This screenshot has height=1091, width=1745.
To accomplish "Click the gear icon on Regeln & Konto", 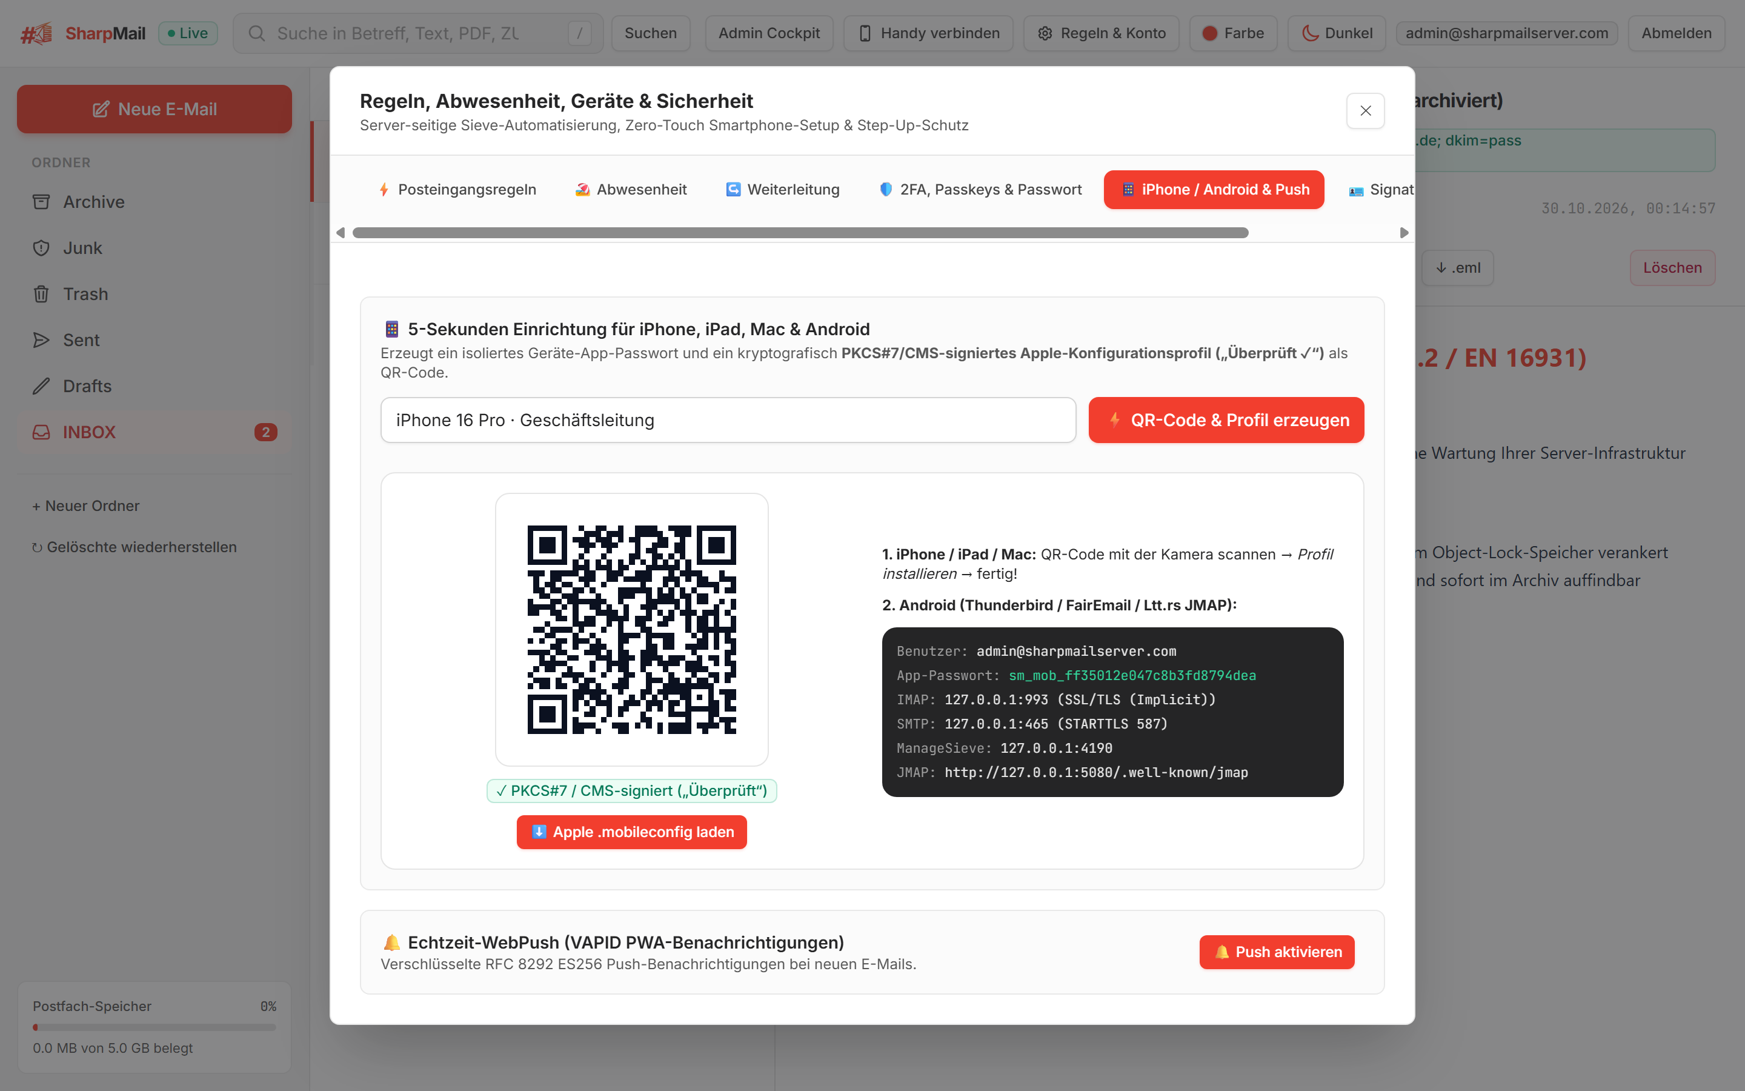I will [1045, 33].
